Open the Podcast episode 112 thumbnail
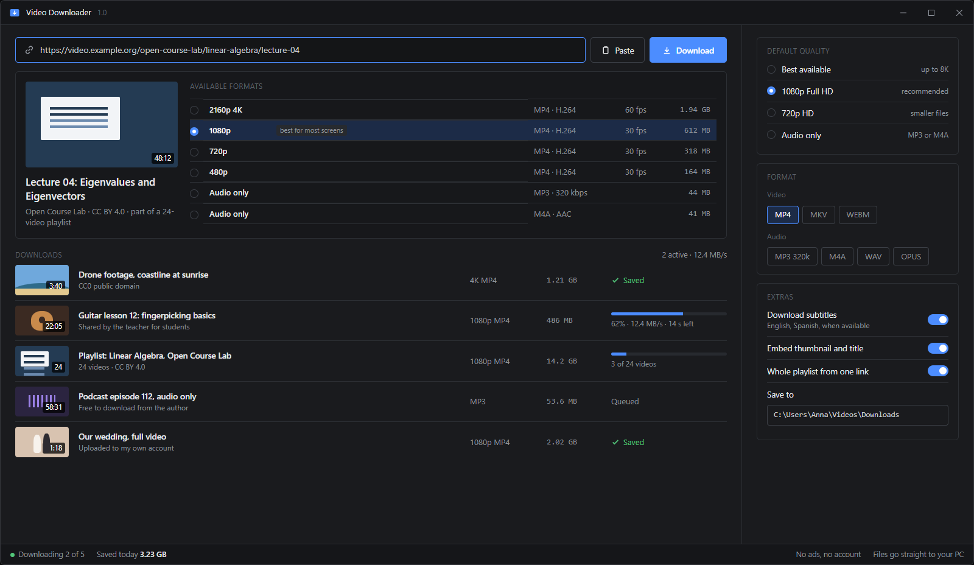 [42, 402]
